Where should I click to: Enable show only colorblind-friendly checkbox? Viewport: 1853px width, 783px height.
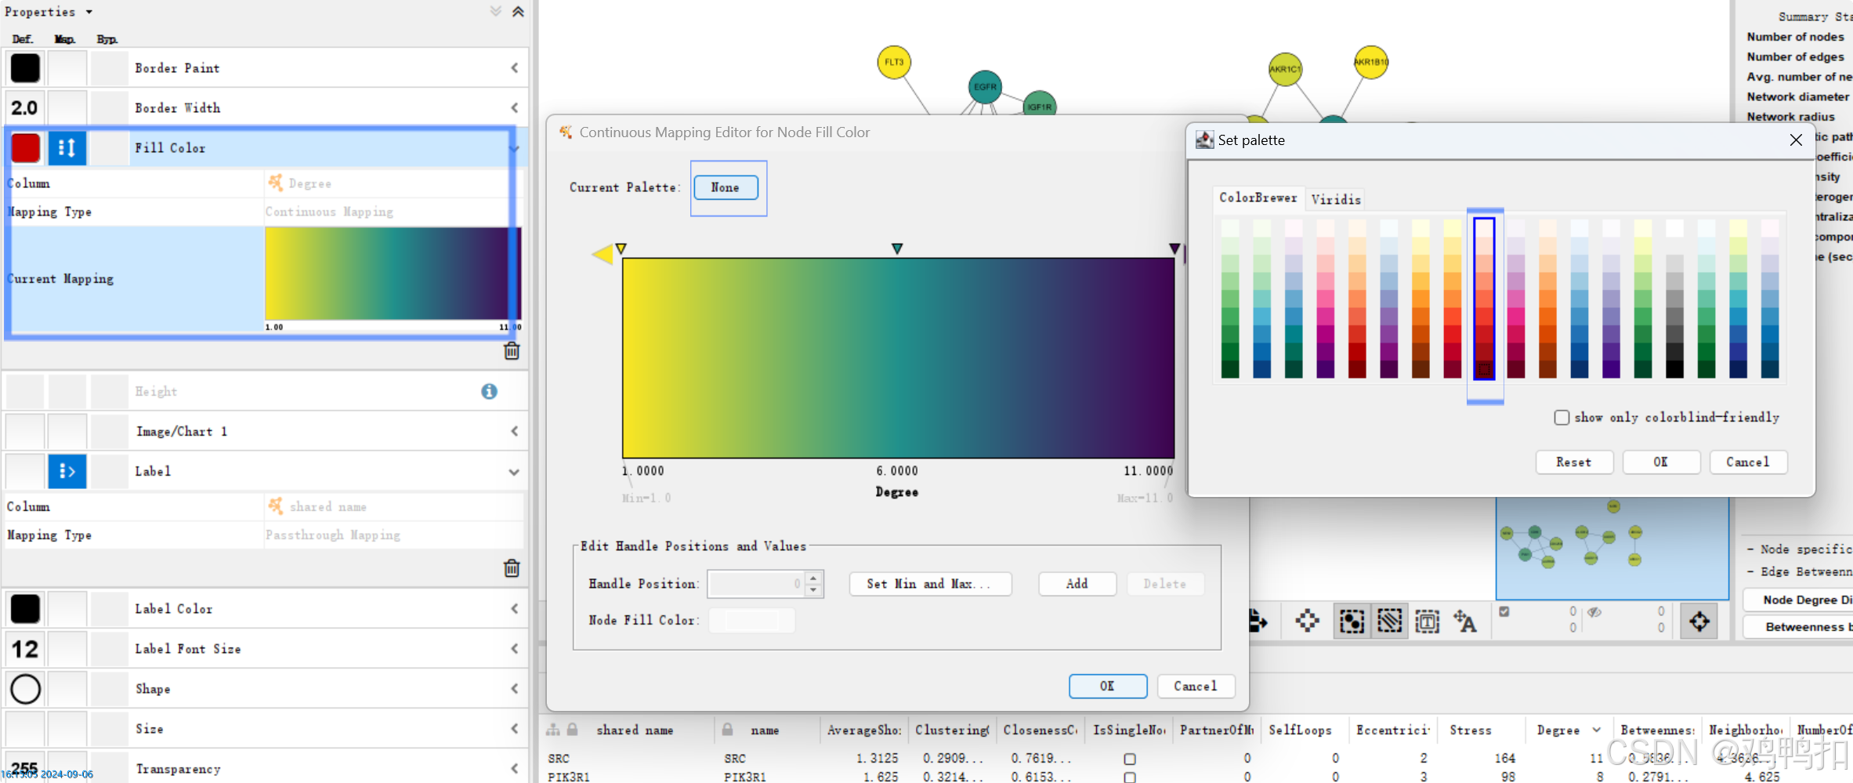pyautogui.click(x=1562, y=418)
